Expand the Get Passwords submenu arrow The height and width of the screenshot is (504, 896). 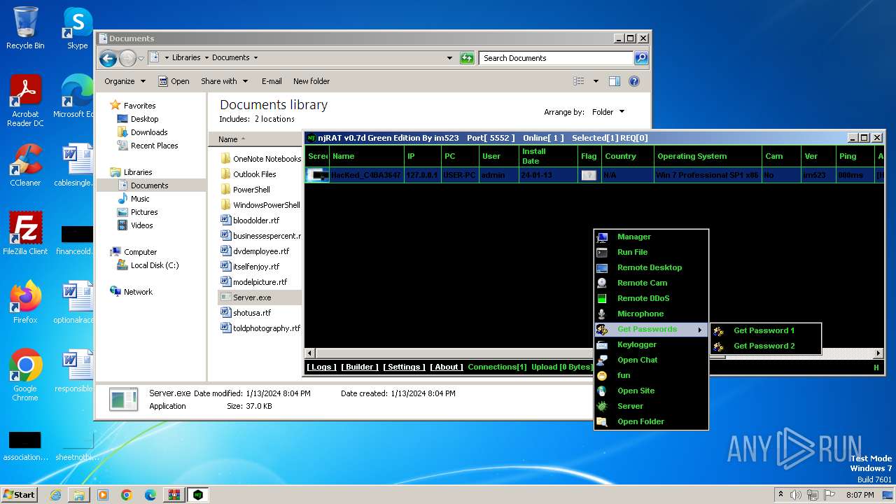pos(700,330)
